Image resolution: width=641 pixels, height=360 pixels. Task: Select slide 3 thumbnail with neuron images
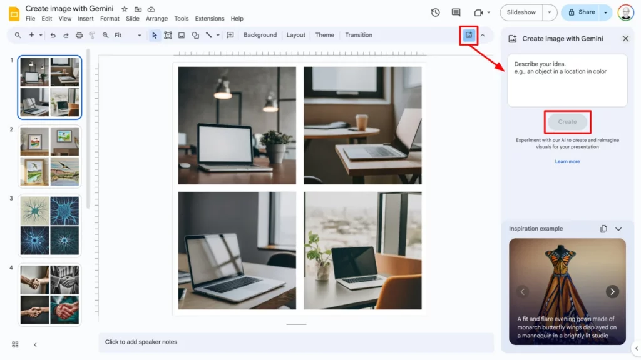(49, 226)
